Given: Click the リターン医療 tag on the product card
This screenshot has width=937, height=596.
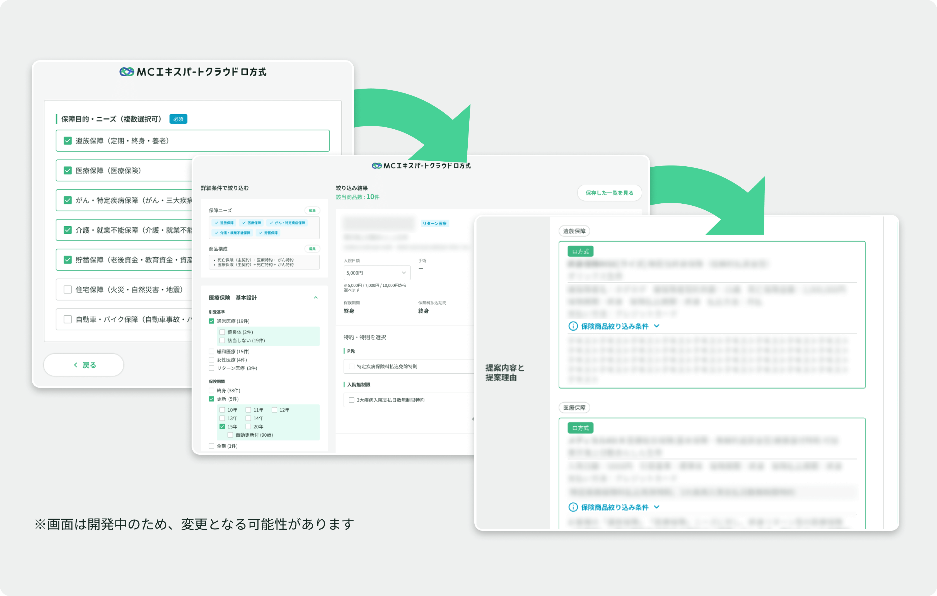Looking at the screenshot, I should [435, 223].
